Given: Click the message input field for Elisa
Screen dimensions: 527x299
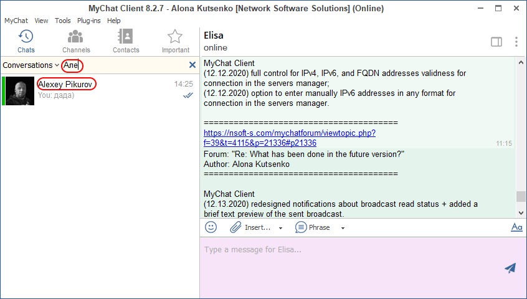Looking at the screenshot, I should click(x=351, y=268).
